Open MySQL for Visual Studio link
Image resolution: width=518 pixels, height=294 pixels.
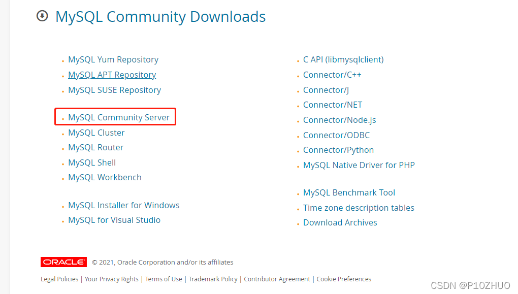tap(114, 220)
